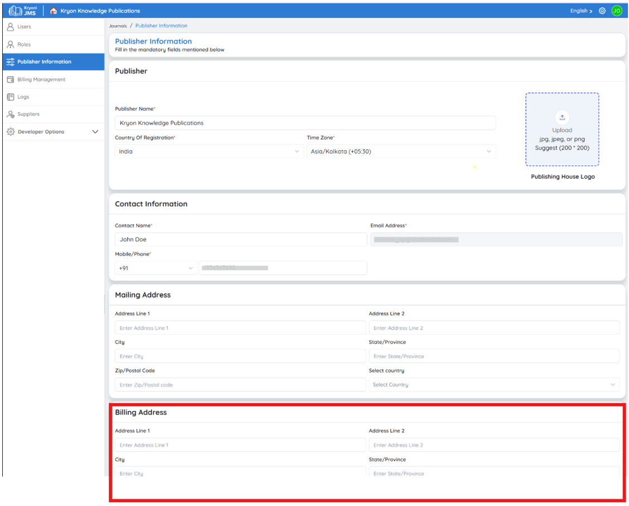Open the Suppliers page
The image size is (629, 506).
point(54,114)
